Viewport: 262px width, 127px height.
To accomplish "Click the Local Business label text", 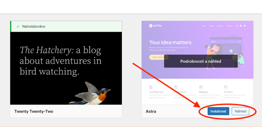I will 156,92.
